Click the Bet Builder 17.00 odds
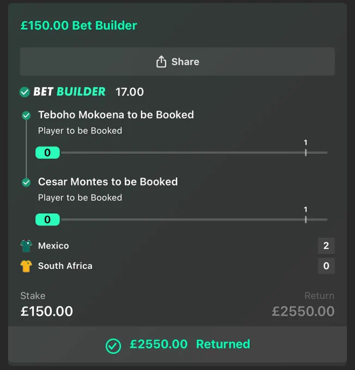This screenshot has width=355, height=370. [130, 92]
